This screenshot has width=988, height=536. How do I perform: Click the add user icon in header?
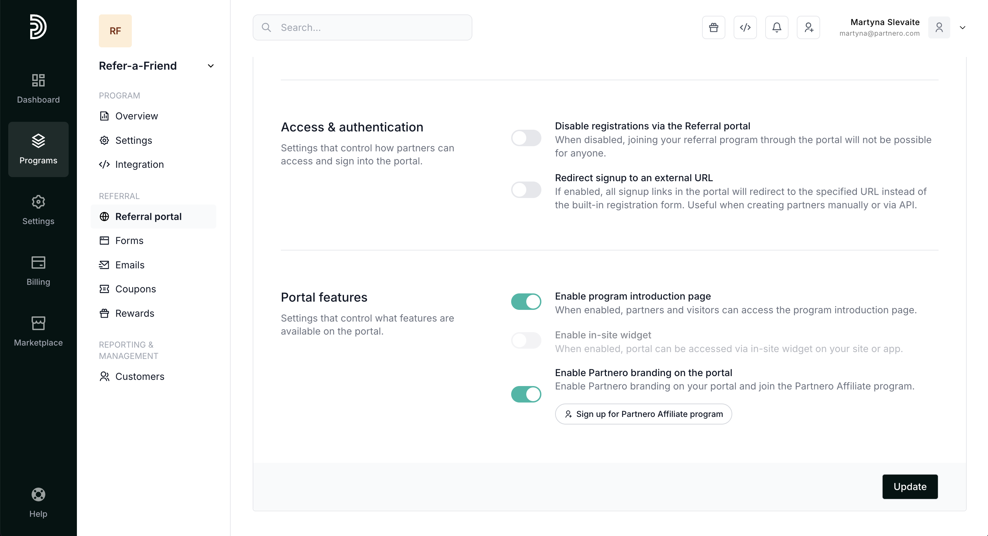tap(808, 27)
